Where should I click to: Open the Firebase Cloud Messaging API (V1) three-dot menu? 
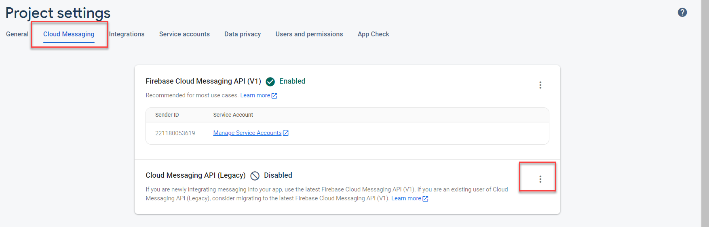540,85
